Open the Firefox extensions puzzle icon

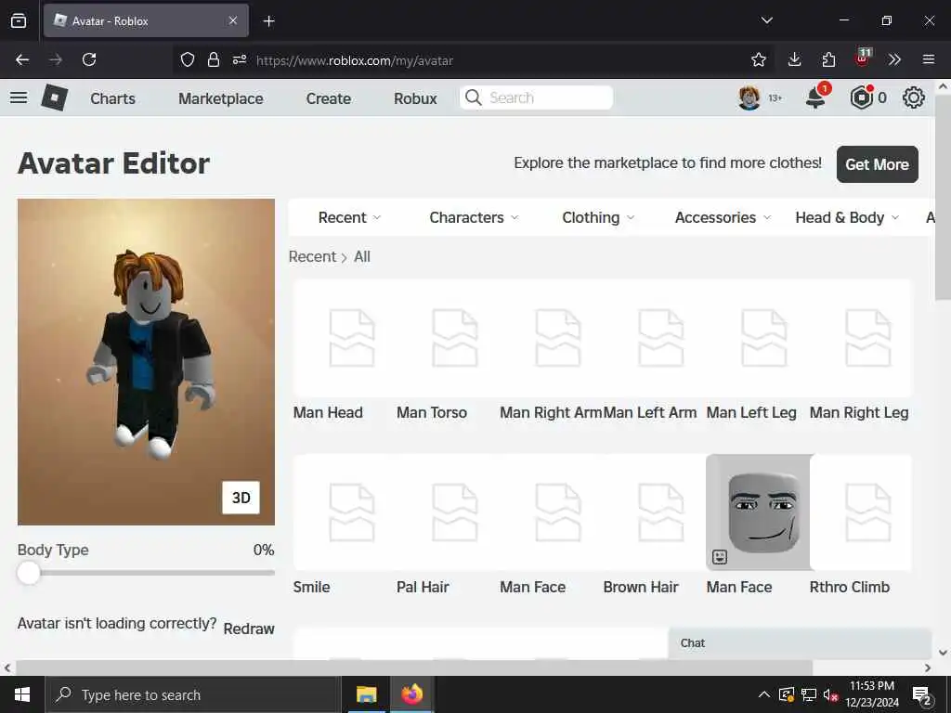click(x=828, y=59)
